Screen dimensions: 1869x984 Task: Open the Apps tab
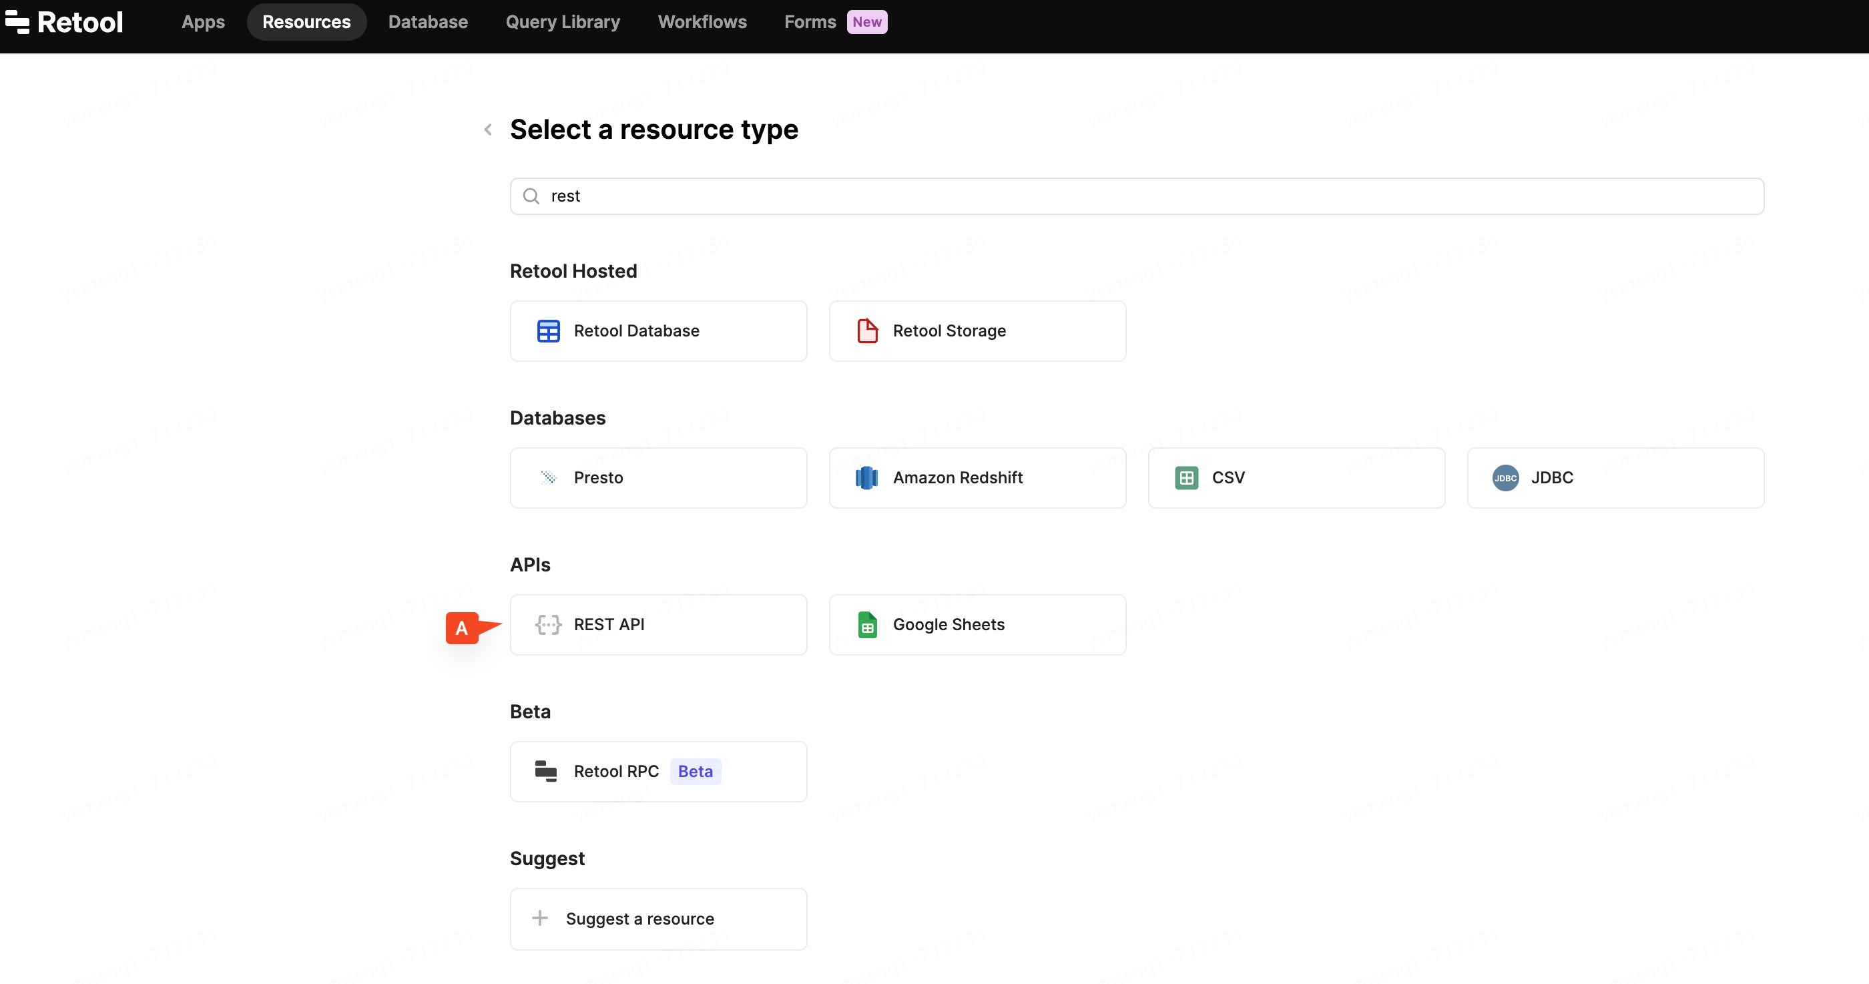coord(203,22)
